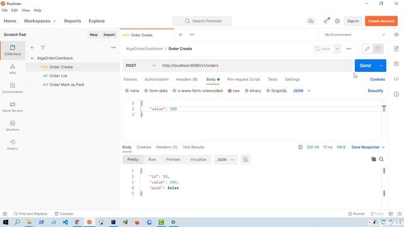Click the Sign In button
Image resolution: width=404 pixels, height=227 pixels.
tap(353, 21)
